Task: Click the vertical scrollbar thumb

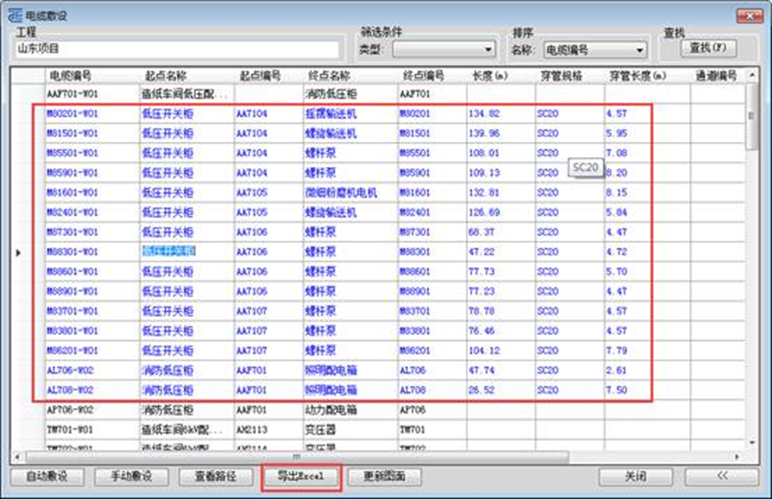Action: point(751,117)
